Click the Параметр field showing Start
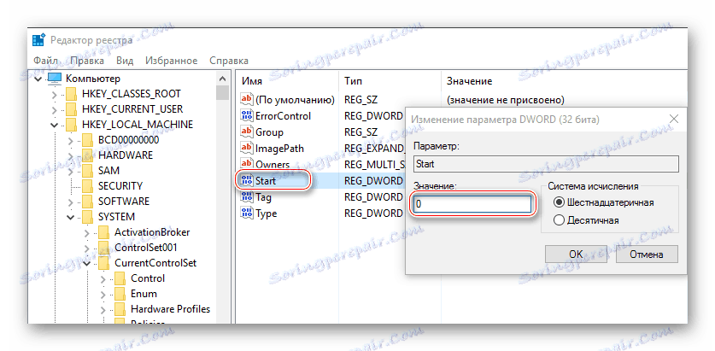Image resolution: width=715 pixels, height=351 pixels. click(x=546, y=164)
